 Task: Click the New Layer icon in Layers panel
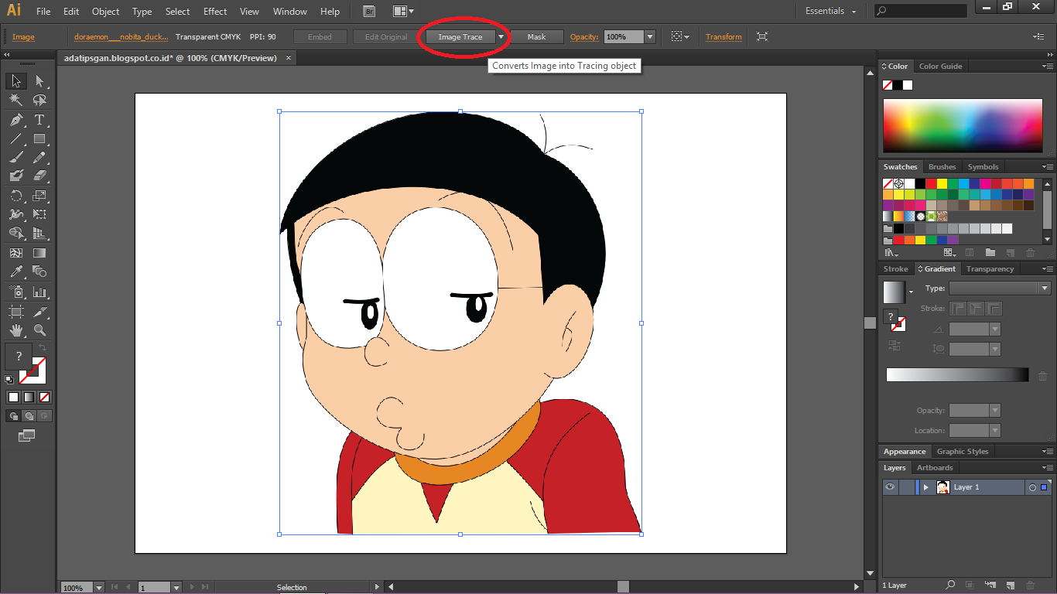[1010, 585]
